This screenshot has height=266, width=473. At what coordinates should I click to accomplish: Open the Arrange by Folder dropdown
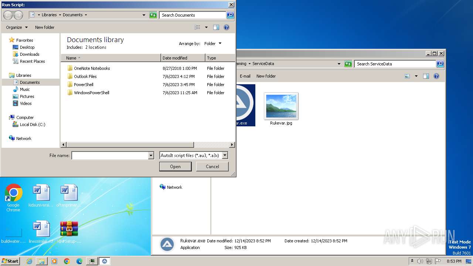point(213,44)
